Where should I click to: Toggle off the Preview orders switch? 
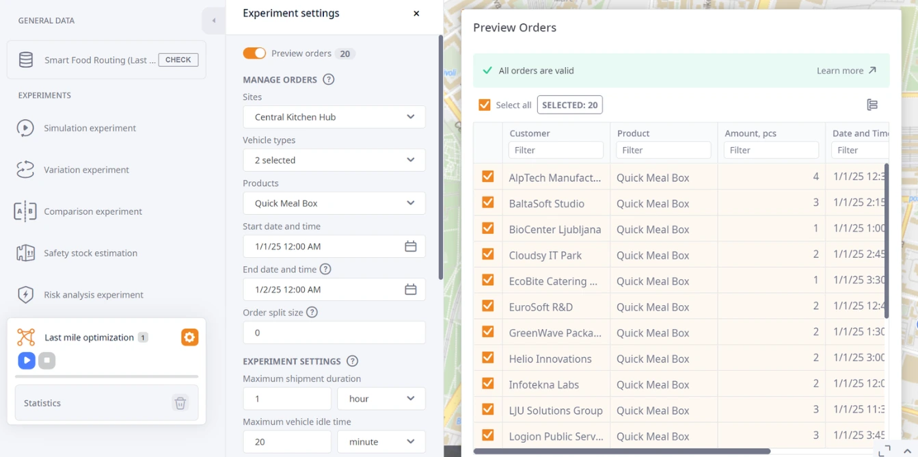254,53
